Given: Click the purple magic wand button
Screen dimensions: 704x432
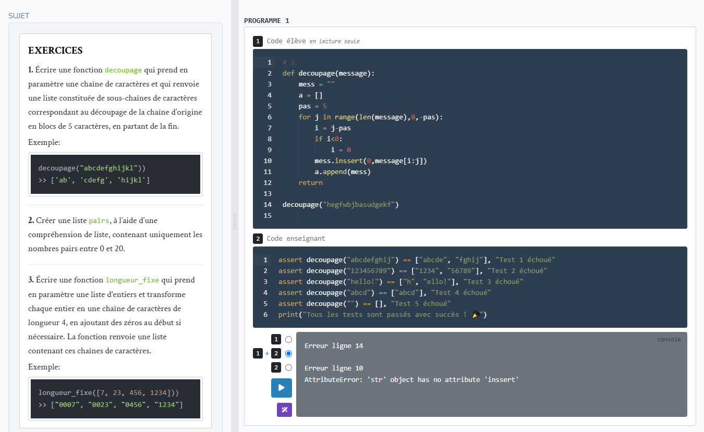Looking at the screenshot, I should pyautogui.click(x=284, y=410).
